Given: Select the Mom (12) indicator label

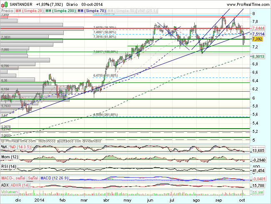Looking at the screenshot, I should pyautogui.click(x=10, y=157).
